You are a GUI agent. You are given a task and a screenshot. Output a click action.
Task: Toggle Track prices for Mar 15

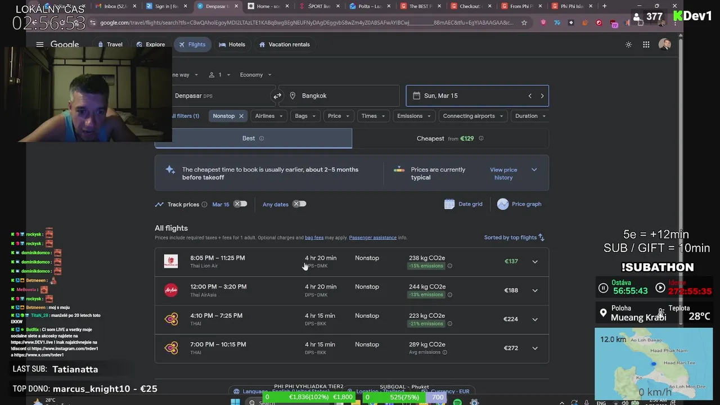[240, 204]
